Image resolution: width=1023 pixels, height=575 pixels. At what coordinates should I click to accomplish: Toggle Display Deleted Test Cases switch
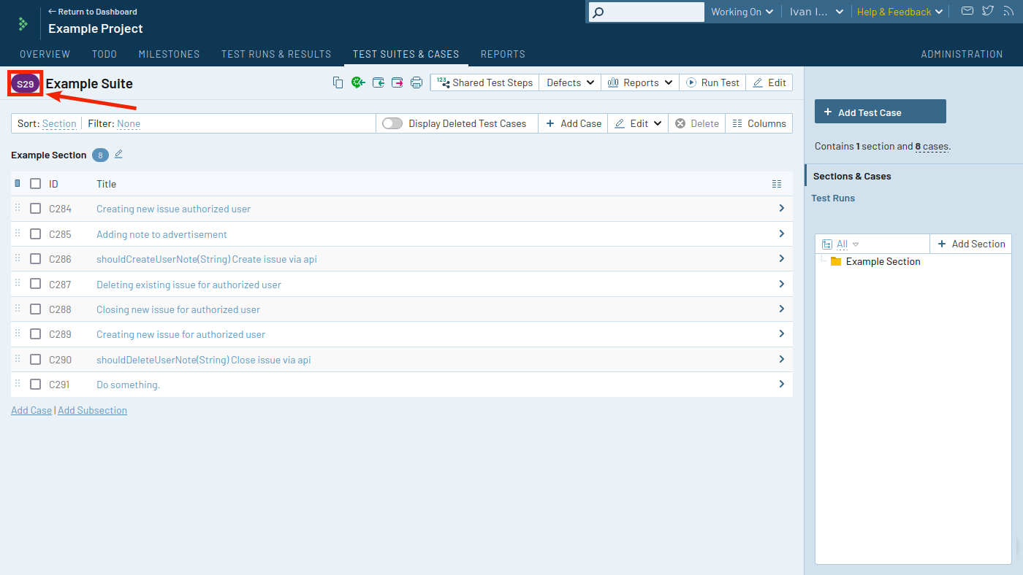392,123
